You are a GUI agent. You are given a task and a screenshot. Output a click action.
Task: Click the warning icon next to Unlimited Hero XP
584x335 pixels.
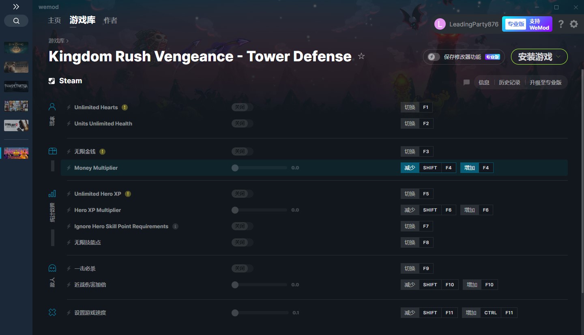tap(128, 194)
